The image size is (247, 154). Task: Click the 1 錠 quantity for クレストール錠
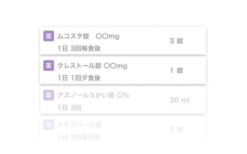176,70
